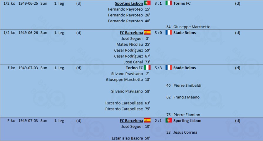Screen dimensions: 263x141
Task: Open the FC Barcelona link in 5:0 match
Action: pyautogui.click(x=131, y=33)
